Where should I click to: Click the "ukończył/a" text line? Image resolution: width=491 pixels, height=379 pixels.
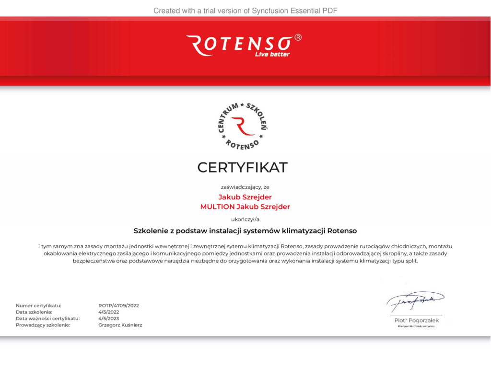tap(245, 219)
